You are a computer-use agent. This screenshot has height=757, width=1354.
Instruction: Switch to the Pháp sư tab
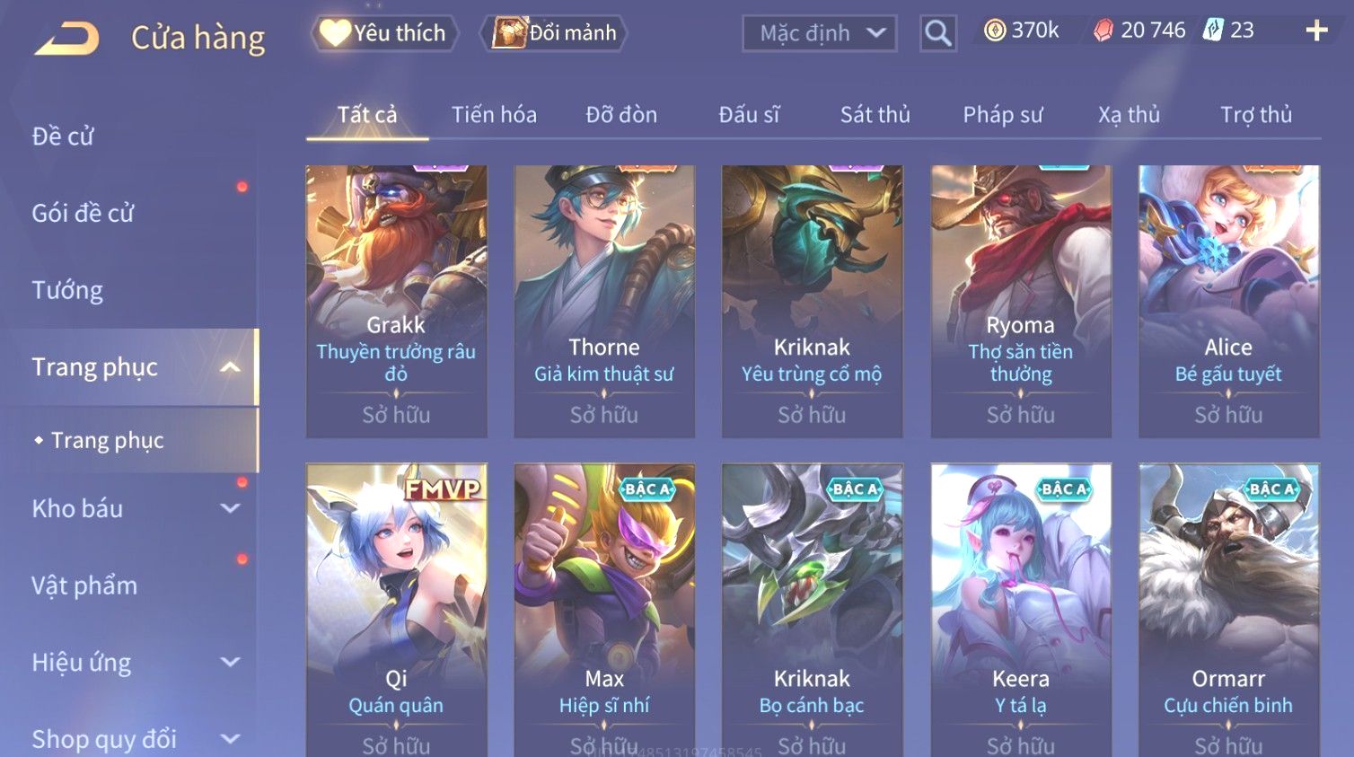[1003, 115]
